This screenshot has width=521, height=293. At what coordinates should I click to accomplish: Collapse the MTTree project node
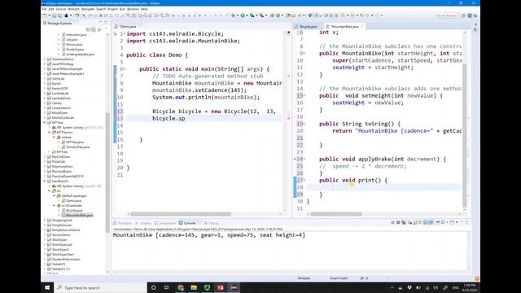(45, 123)
